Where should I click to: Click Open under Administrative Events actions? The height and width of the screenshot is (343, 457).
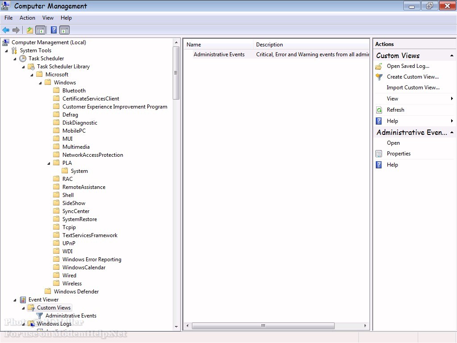coord(393,143)
